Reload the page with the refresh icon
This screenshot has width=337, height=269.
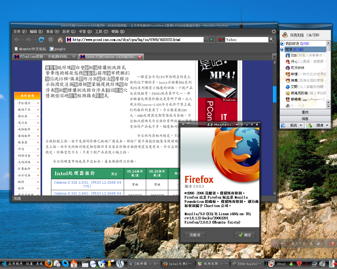click(x=41, y=40)
